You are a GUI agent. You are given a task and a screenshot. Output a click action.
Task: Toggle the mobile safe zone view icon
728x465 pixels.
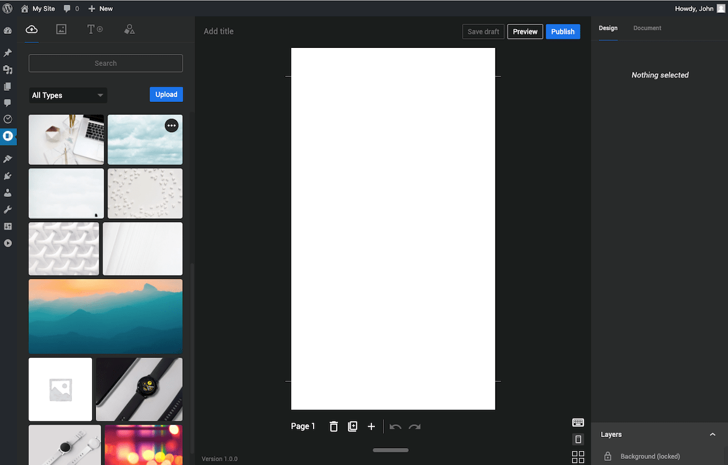578,440
